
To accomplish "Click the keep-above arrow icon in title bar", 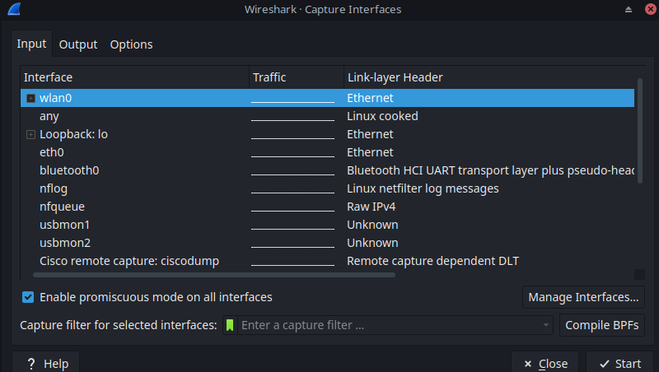I will coord(629,9).
